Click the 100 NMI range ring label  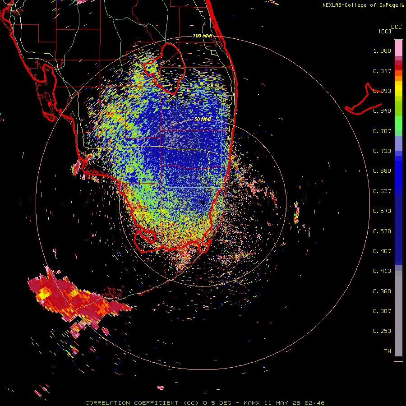click(203, 36)
